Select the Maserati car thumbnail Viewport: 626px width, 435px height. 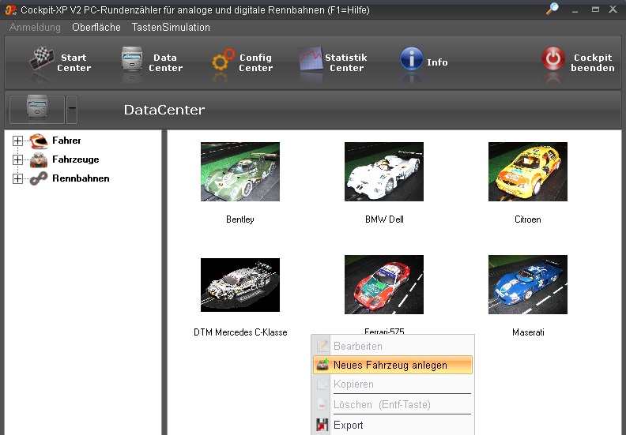tap(527, 284)
